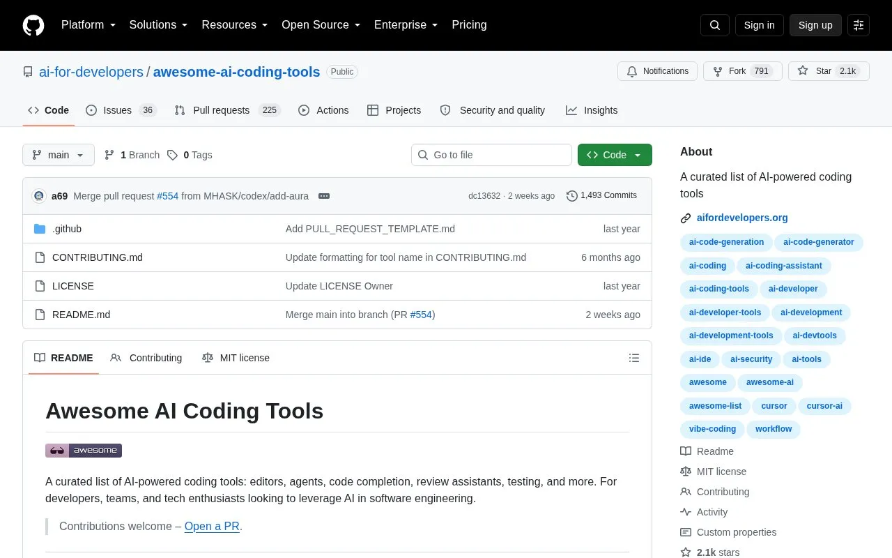Switch to the Pull requests tab
892x558 pixels.
(x=227, y=110)
